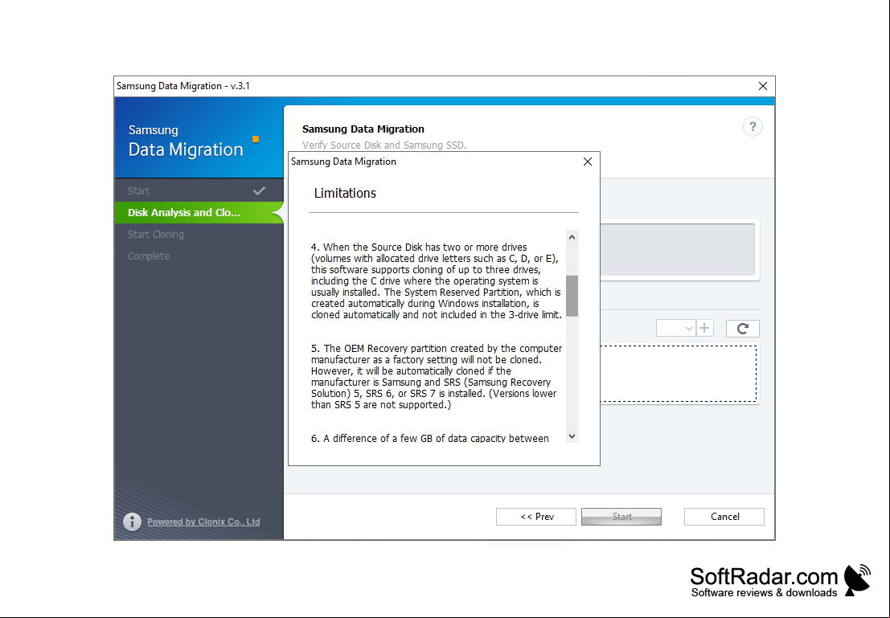Viewport: 890px width, 618px height.
Task: Click the Limitations scrollbar down arrow
Action: [572, 436]
